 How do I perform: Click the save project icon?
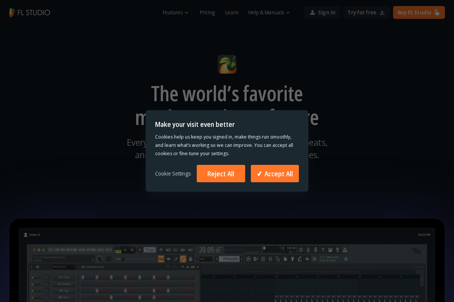pyautogui.click(x=330, y=249)
